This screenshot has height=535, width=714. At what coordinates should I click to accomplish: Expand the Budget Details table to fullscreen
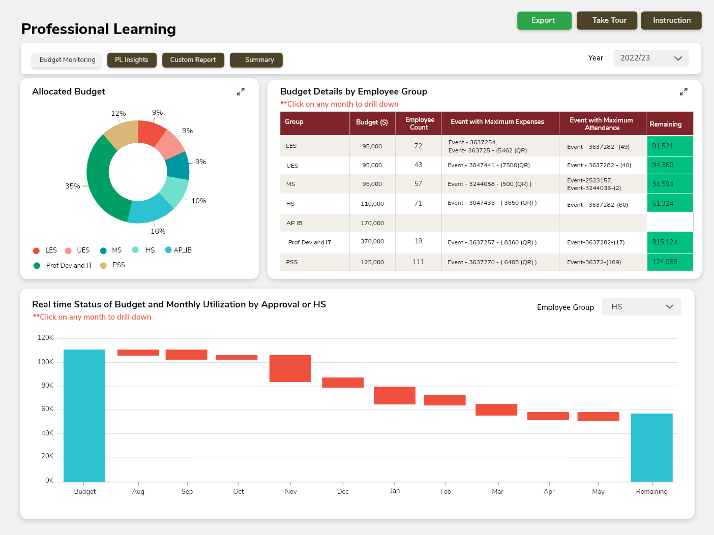pyautogui.click(x=683, y=91)
